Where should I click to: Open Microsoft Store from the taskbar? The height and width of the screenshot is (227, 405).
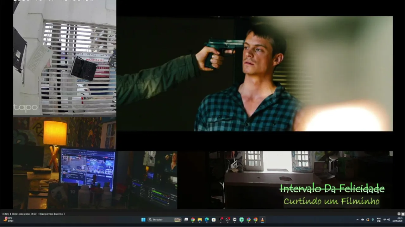tap(214, 220)
